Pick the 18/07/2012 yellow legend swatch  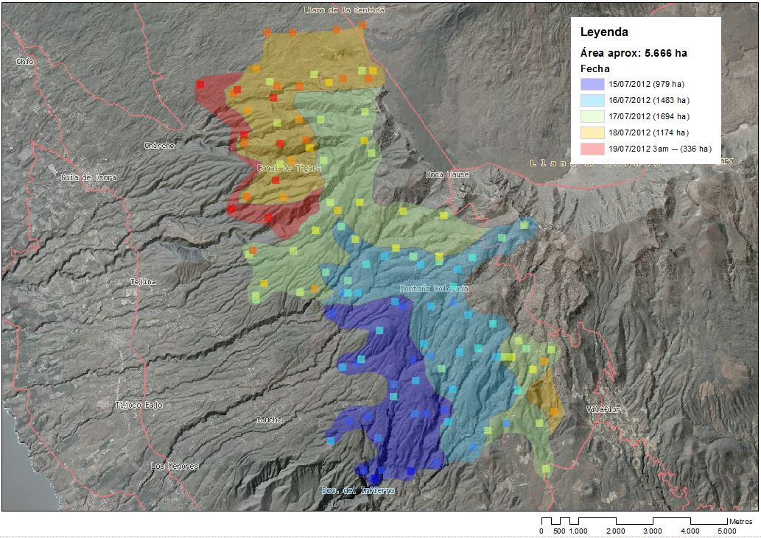pos(592,132)
